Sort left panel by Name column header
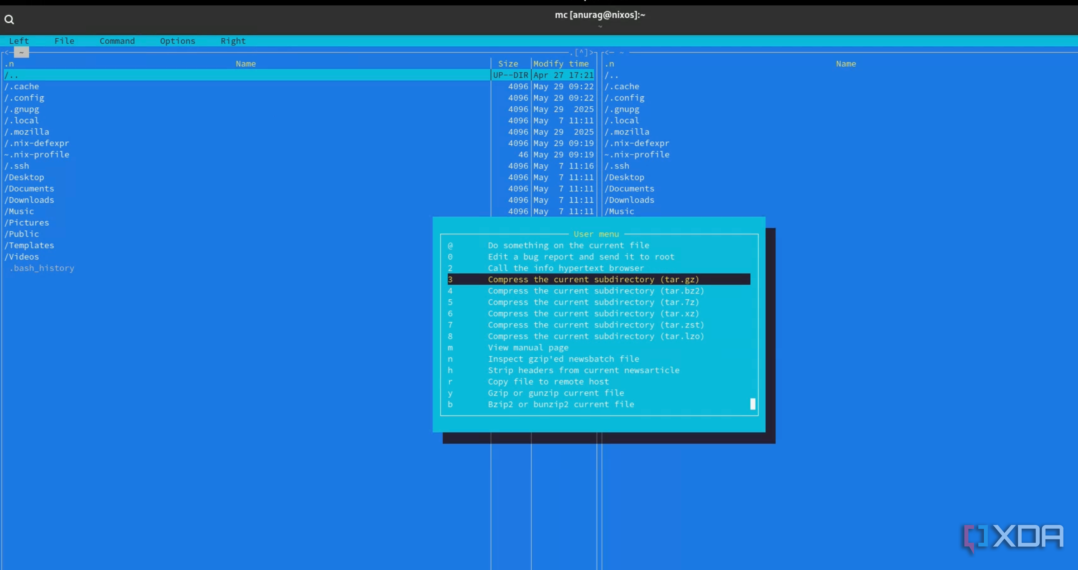This screenshot has height=570, width=1078. coord(246,63)
